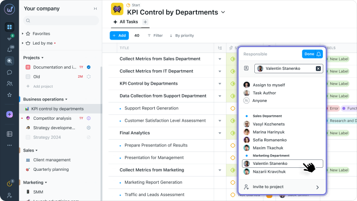Remove Valentin Stanenko from responsible field

click(318, 68)
